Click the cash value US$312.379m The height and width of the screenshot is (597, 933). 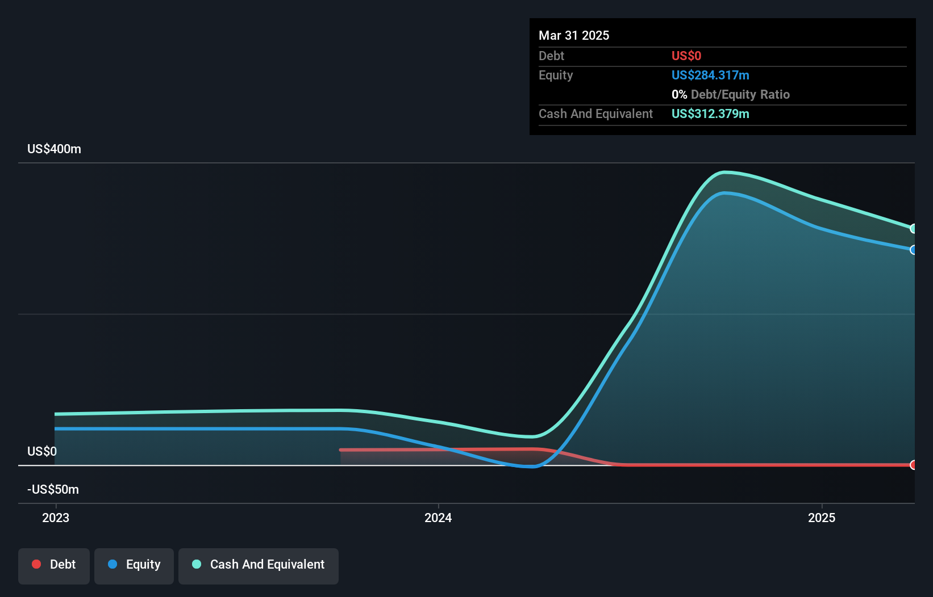coord(710,113)
